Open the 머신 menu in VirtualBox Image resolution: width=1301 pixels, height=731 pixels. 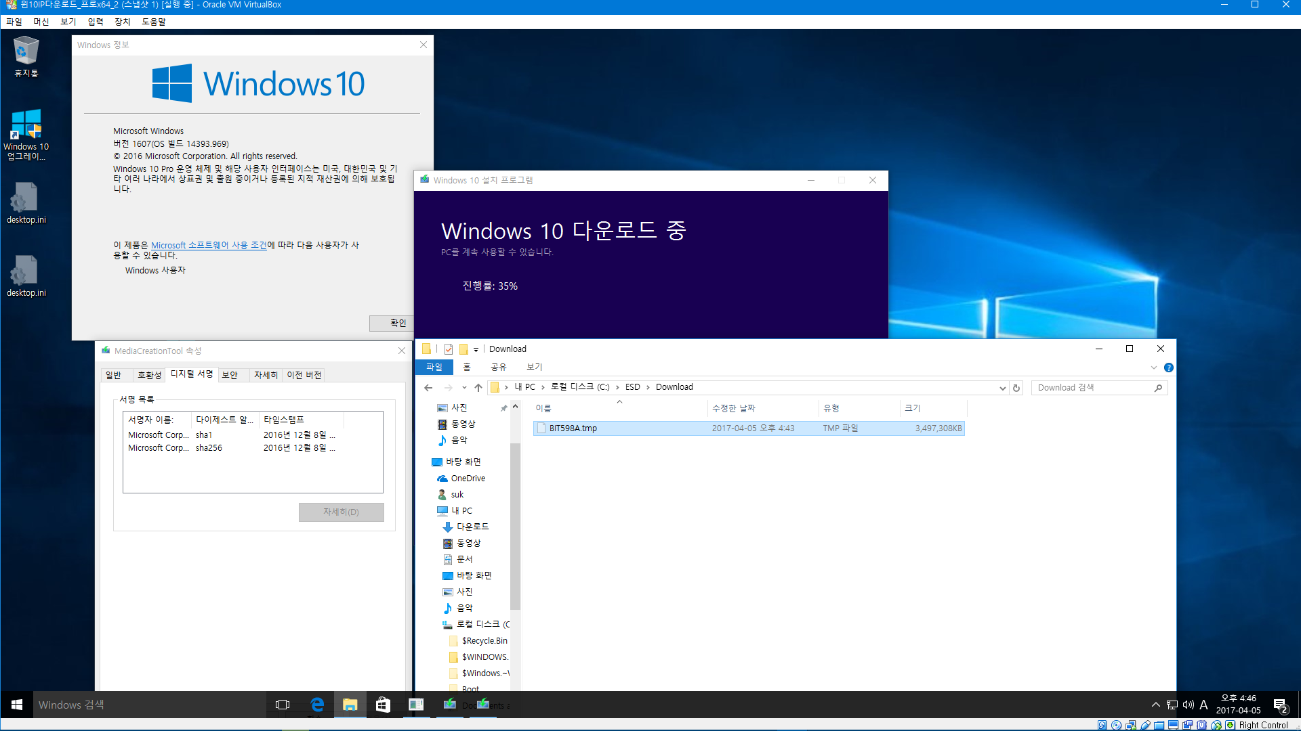coord(41,22)
